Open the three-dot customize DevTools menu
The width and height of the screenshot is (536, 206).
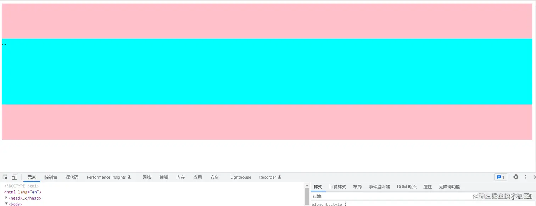[x=525, y=177]
